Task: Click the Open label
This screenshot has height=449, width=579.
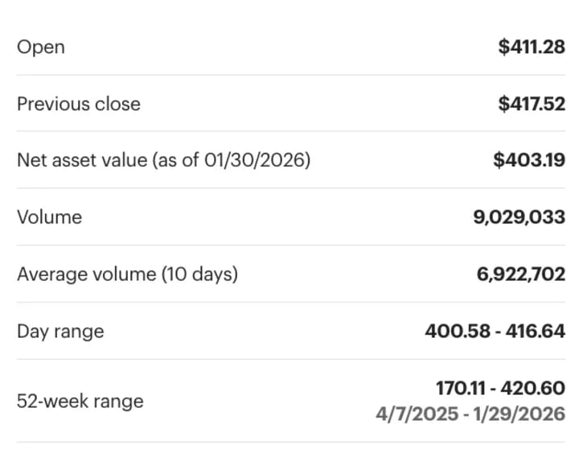Action: point(40,47)
